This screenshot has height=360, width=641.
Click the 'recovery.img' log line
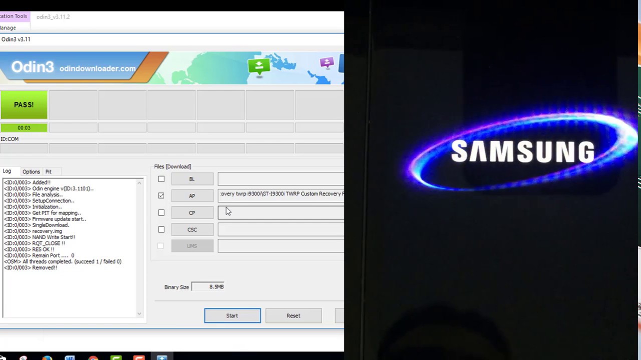[x=34, y=231]
